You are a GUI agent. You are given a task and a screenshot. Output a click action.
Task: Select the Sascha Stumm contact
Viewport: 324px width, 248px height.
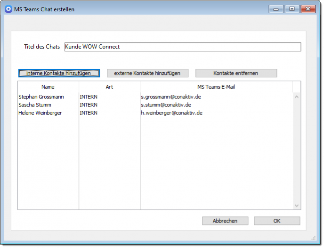coord(35,105)
